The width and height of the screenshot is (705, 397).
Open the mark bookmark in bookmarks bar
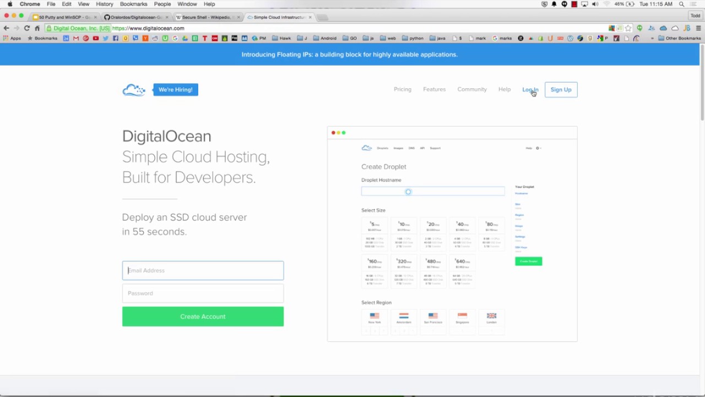[x=478, y=38]
